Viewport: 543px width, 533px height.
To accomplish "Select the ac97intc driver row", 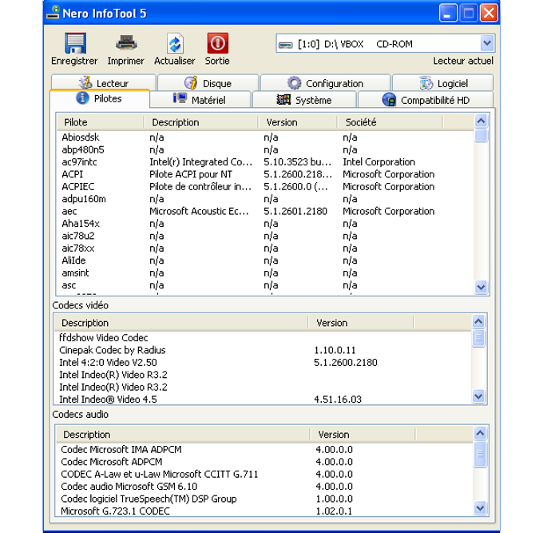I will tap(265, 162).
